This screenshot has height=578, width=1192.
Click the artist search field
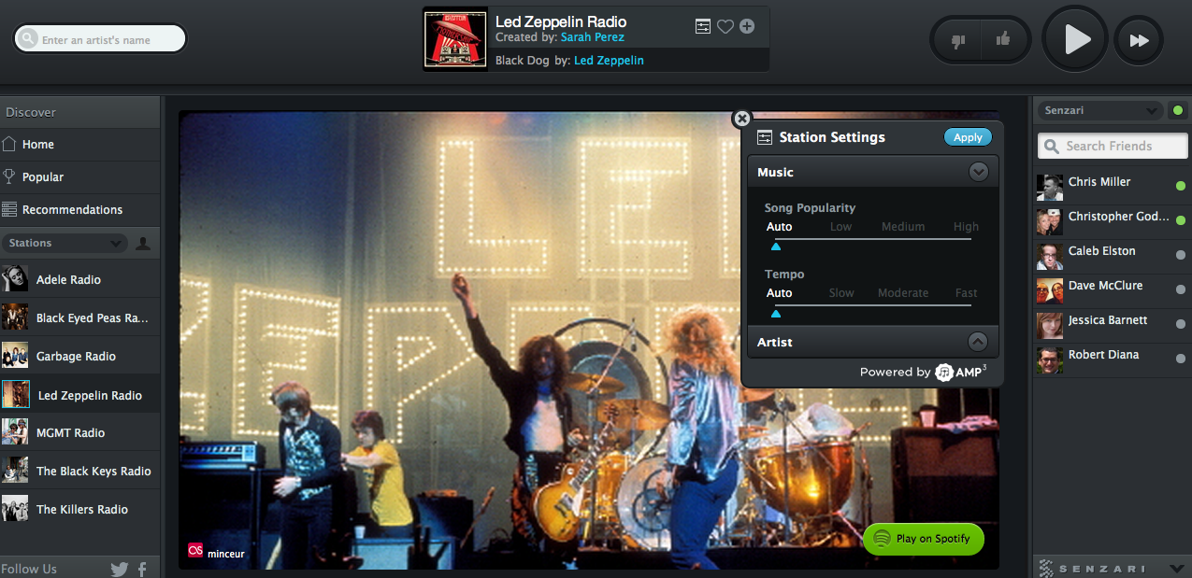coord(100,39)
